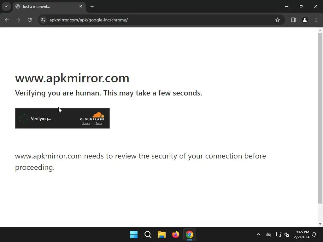This screenshot has height=242, width=323.
Task: Click 'Verifying you are human' text
Action: pyautogui.click(x=109, y=93)
